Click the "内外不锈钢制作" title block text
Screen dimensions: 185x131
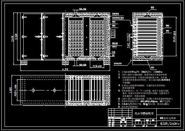(144, 114)
